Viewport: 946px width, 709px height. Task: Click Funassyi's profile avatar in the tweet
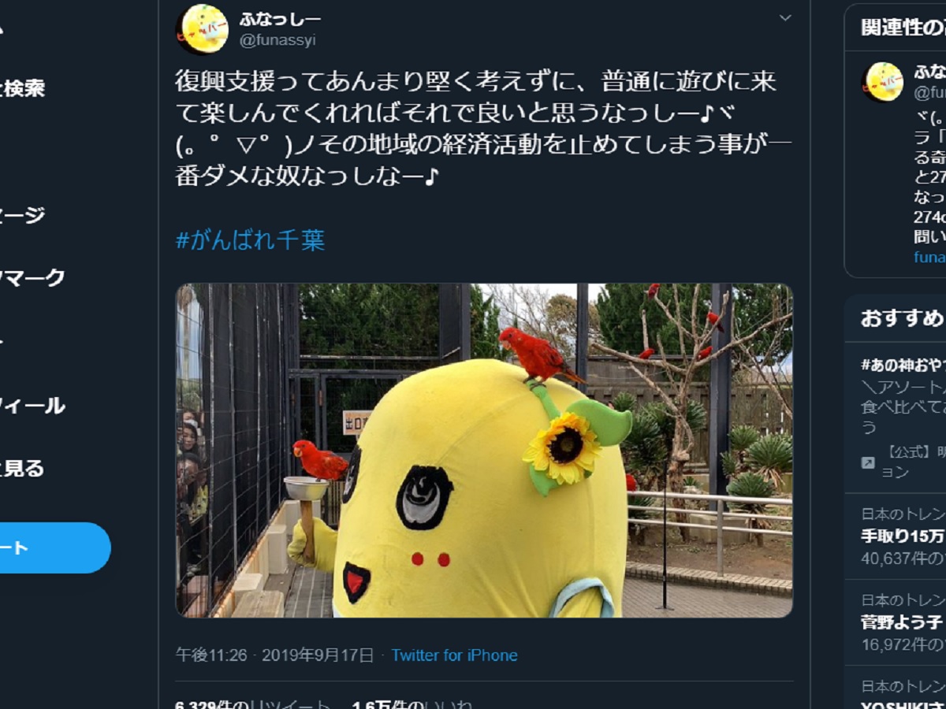[202, 29]
